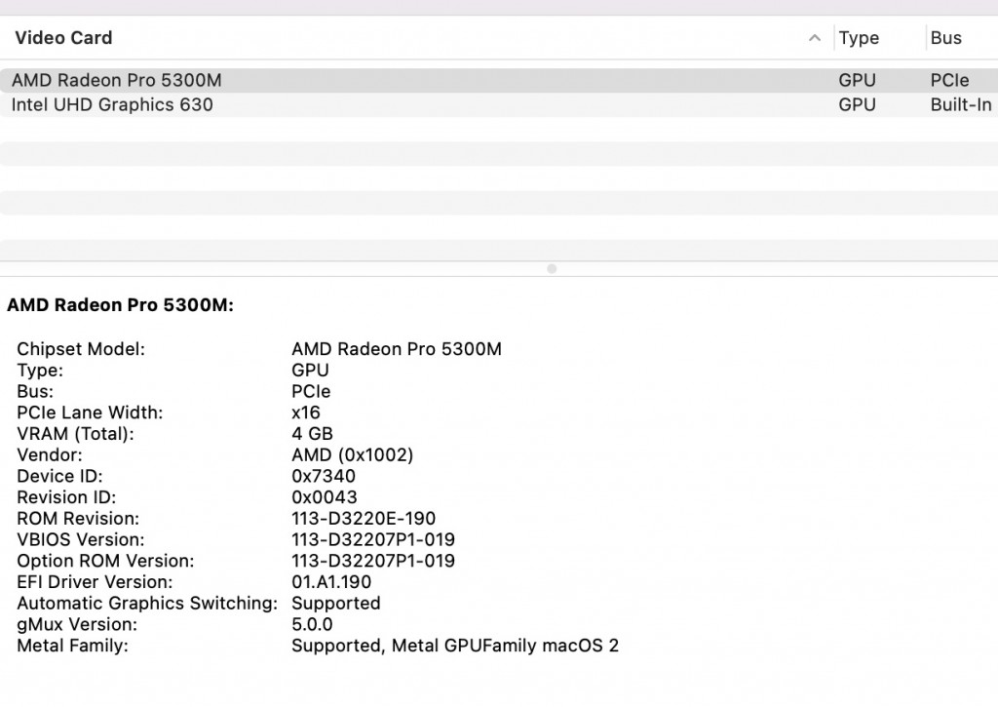Click the Chipset Model label
This screenshot has height=707, width=998.
click(x=81, y=349)
